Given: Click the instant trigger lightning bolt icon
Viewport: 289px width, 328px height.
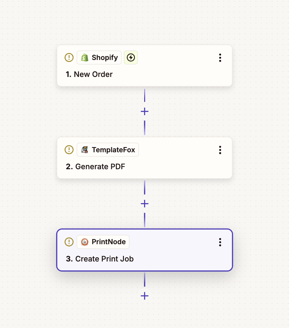Looking at the screenshot, I should pyautogui.click(x=131, y=58).
